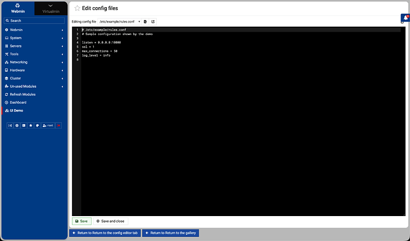
Task: Click Save and close button
Action: tap(111, 221)
